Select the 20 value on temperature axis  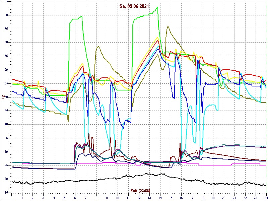click(6, 179)
